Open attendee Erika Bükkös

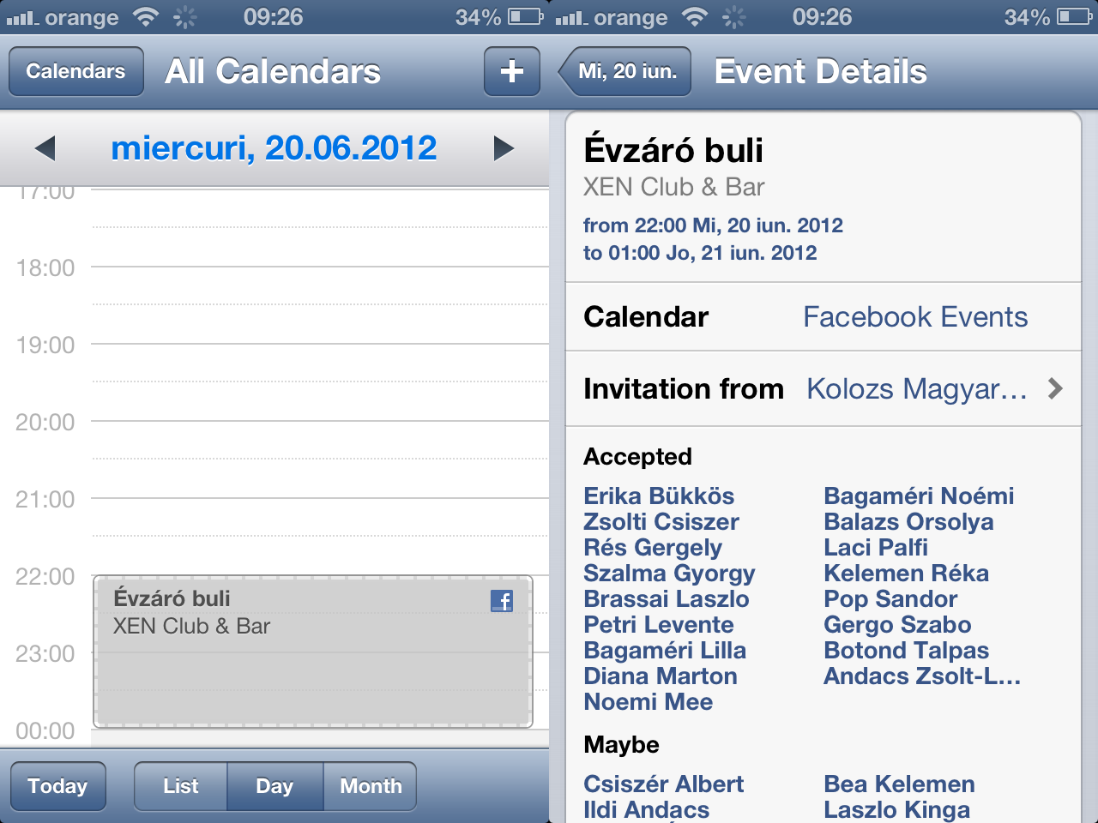(x=659, y=496)
